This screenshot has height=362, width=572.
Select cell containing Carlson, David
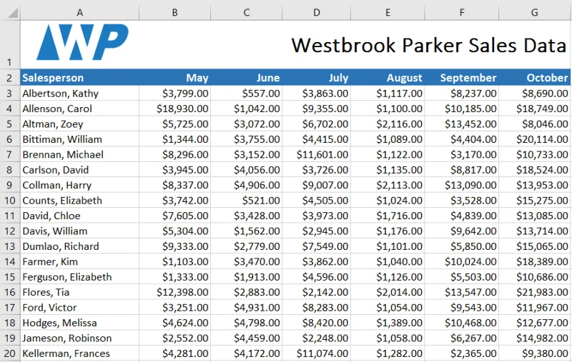coord(79,170)
